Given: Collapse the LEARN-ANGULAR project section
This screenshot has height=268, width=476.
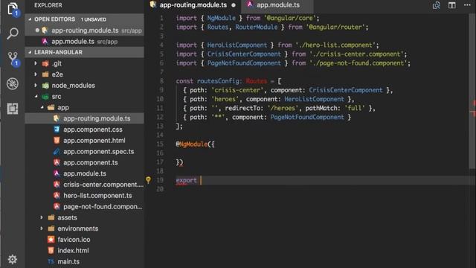Looking at the screenshot, I should pyautogui.click(x=30, y=52).
